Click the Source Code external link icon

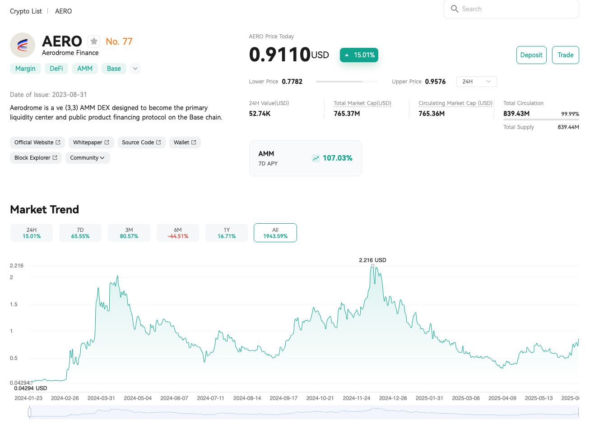tap(158, 143)
